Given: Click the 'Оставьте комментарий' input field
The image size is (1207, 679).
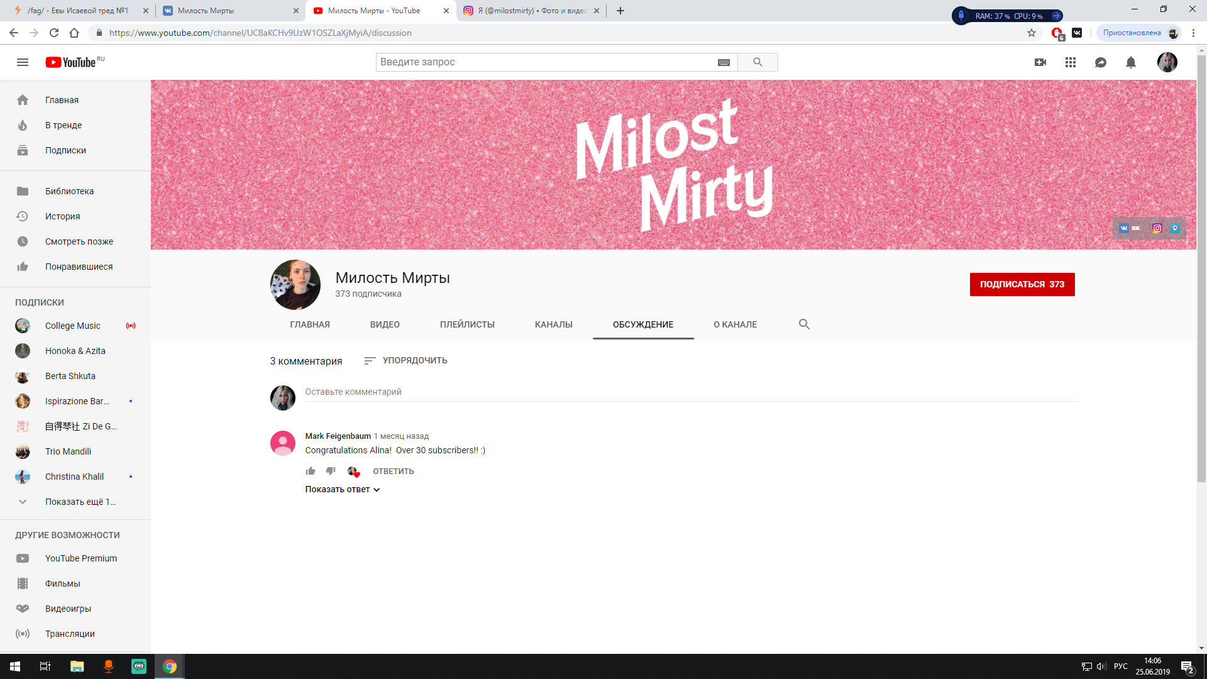Looking at the screenshot, I should 690,392.
